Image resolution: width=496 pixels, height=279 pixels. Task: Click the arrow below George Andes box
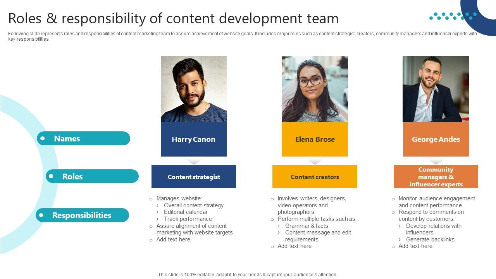click(436, 161)
